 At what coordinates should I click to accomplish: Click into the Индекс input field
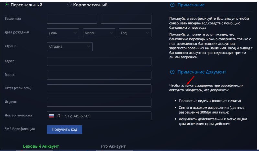(x=99, y=102)
